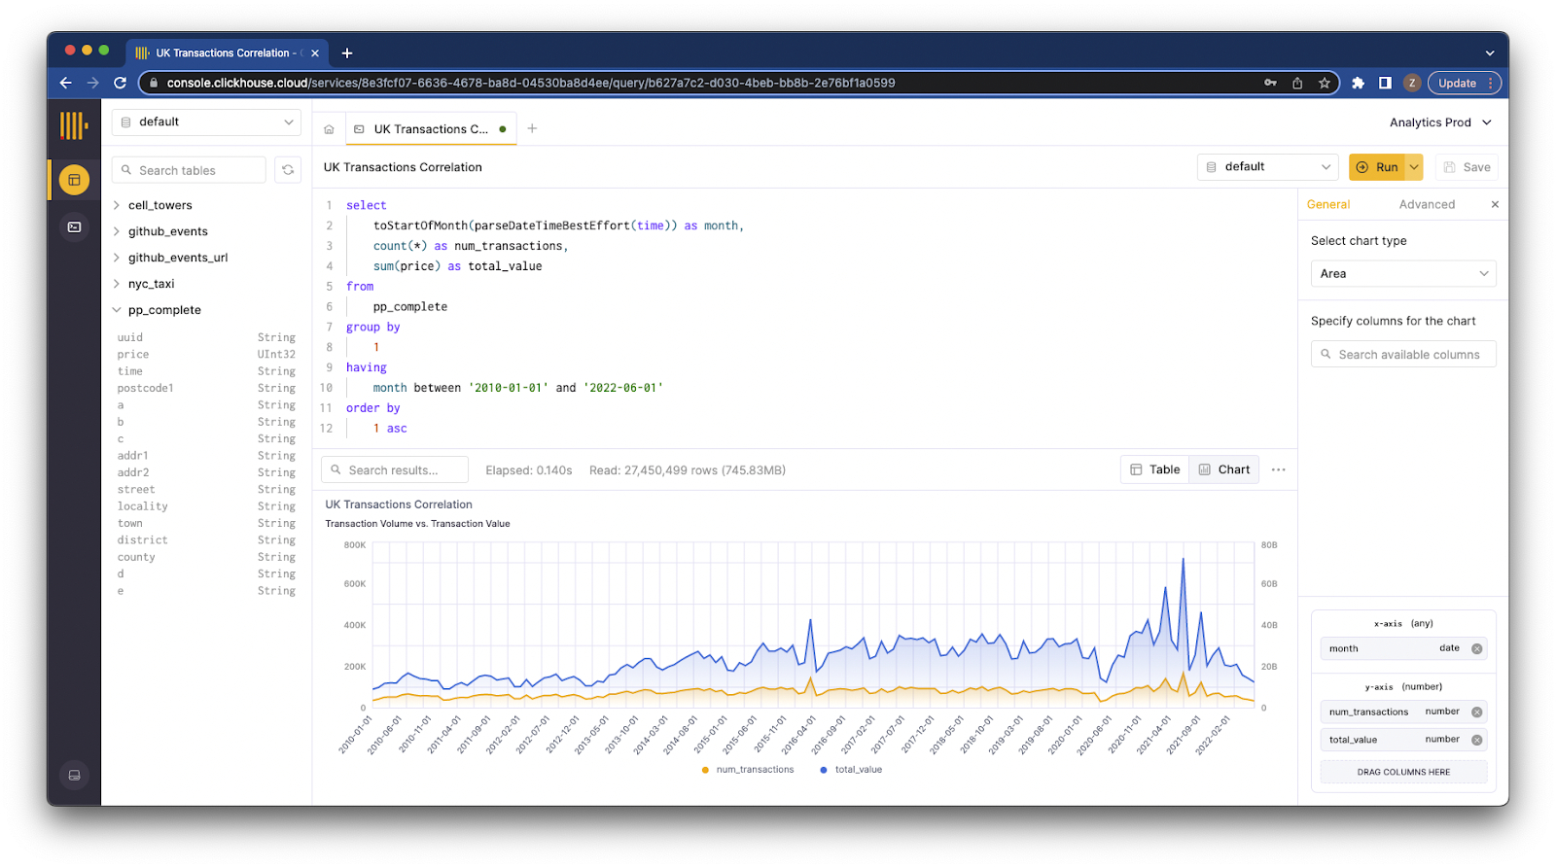
Task: Click the Save button
Action: pyautogui.click(x=1467, y=167)
